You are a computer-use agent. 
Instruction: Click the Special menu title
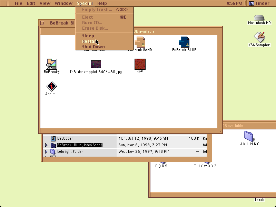(85, 3)
